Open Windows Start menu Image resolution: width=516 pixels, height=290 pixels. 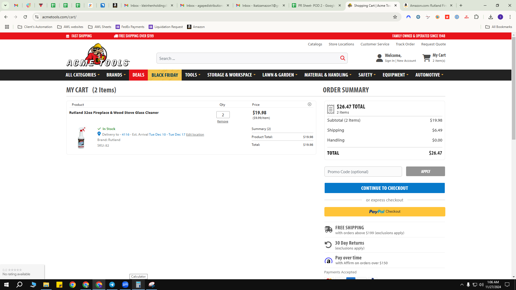(x=6, y=285)
